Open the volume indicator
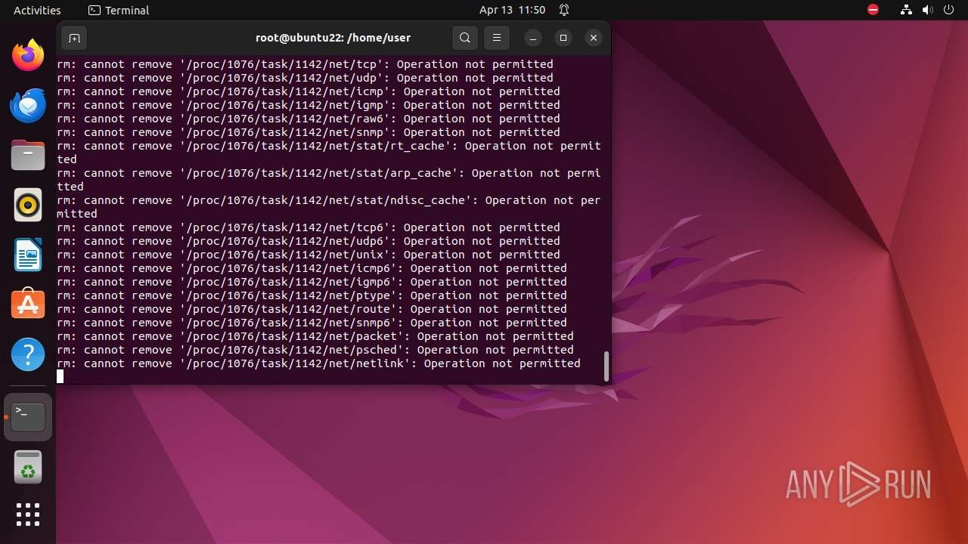The image size is (968, 544). pos(927,10)
